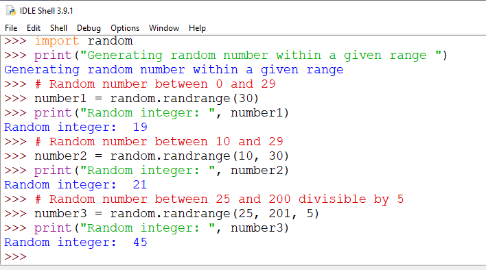Click output line 'Generating random number within a given range'

[174, 70]
